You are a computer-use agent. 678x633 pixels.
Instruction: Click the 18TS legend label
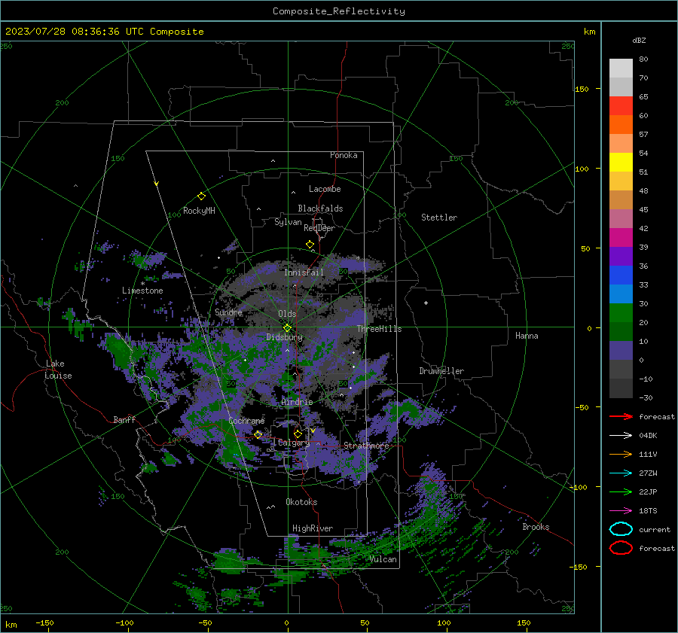(648, 511)
